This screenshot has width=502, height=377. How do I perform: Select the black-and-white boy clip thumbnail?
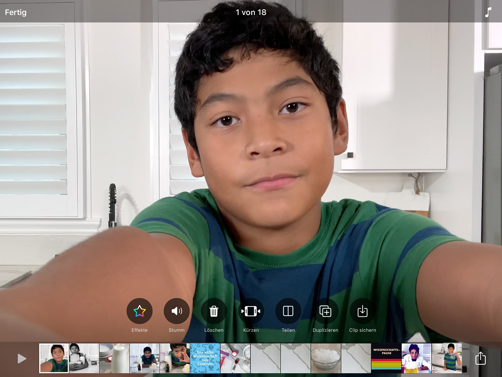click(x=84, y=358)
